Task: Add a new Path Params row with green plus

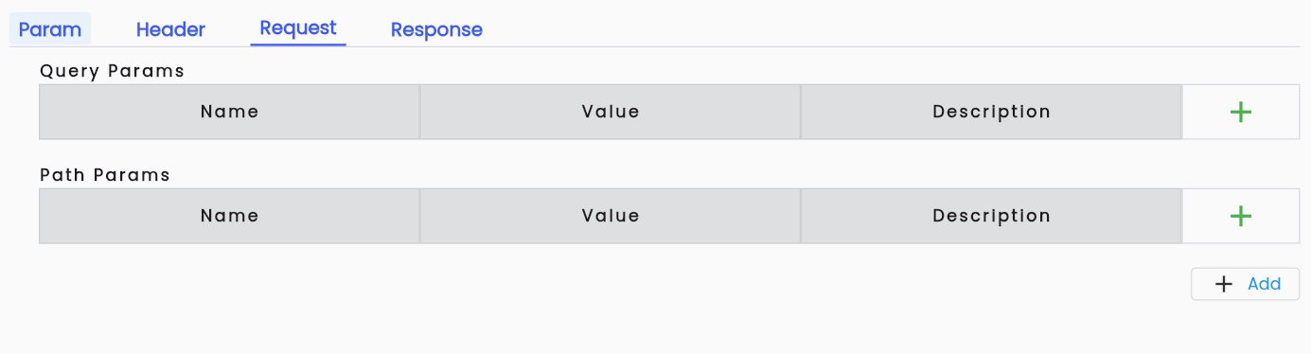Action: (1240, 216)
